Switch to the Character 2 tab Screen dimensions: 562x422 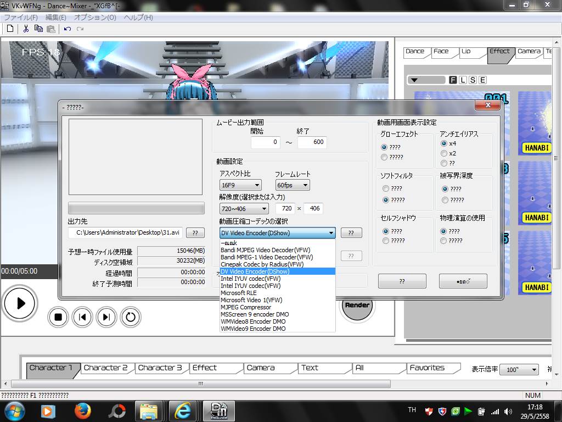pos(106,368)
